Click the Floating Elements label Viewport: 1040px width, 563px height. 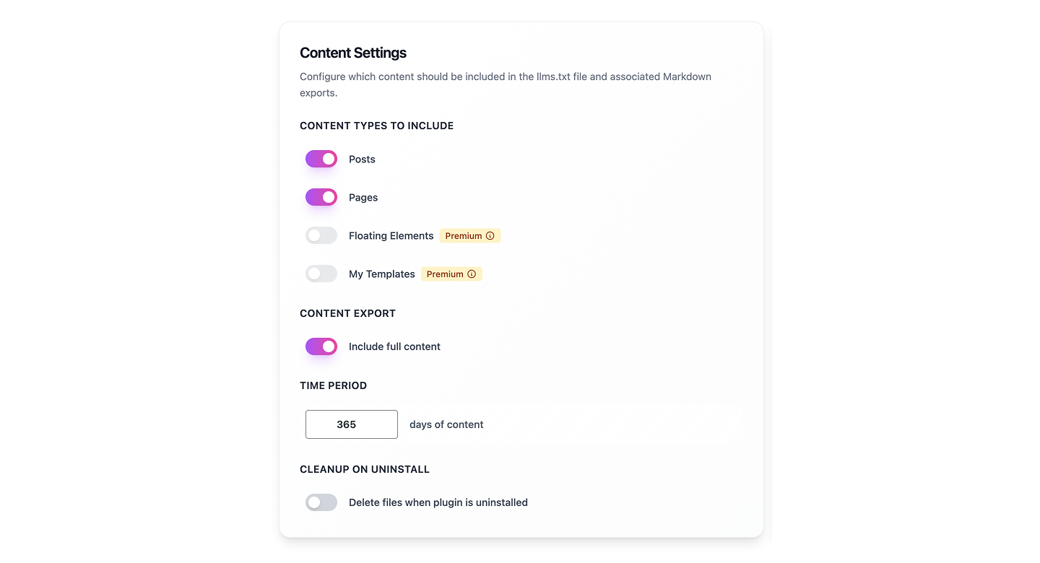tap(391, 236)
